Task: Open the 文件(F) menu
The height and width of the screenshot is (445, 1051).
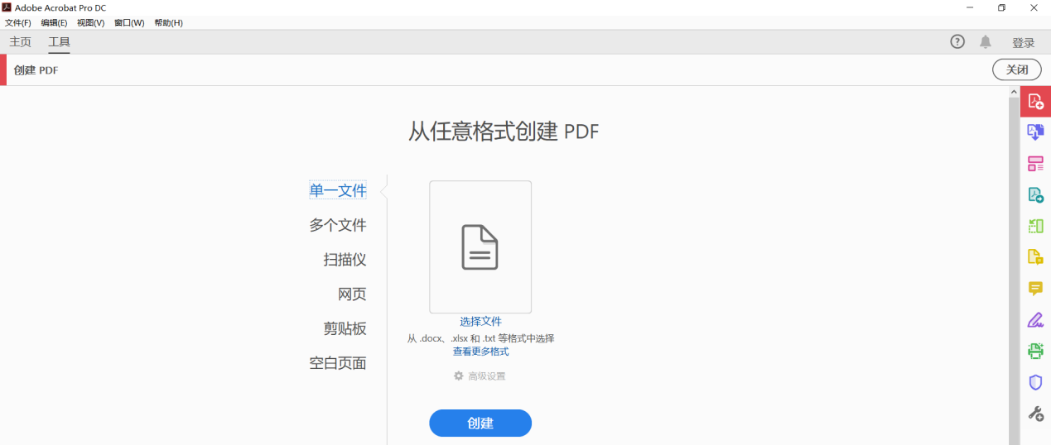Action: pos(18,23)
